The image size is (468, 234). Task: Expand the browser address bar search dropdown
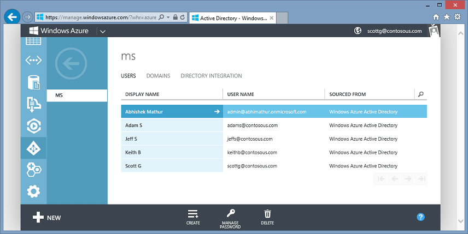168,17
